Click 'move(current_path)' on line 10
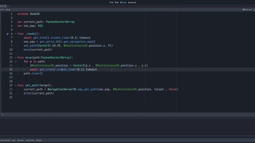The height and width of the screenshot is (143, 255). (x=38, y=50)
